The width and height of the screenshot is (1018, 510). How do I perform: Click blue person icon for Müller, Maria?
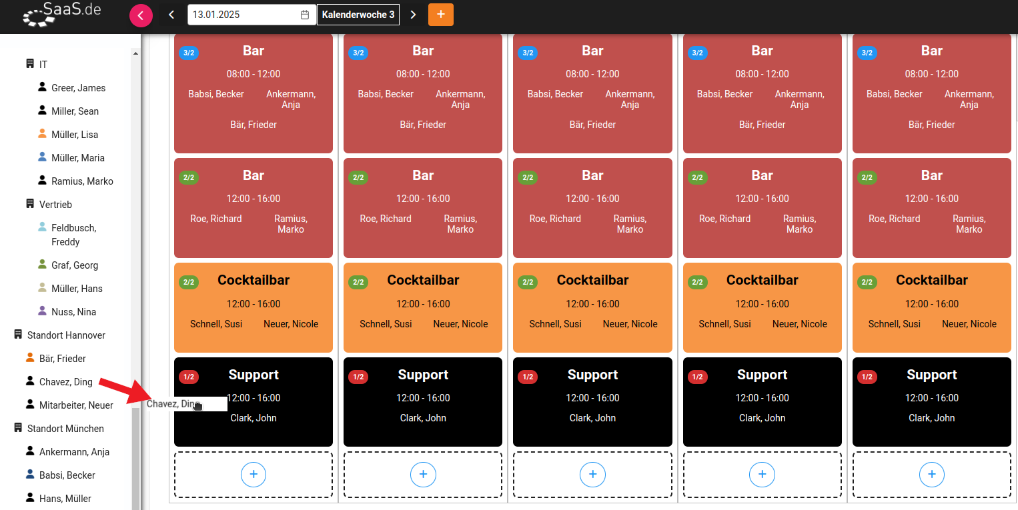[43, 157]
